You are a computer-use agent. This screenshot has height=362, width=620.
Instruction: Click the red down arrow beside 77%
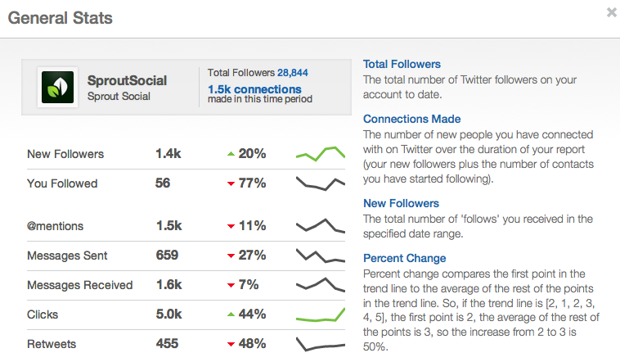tap(231, 183)
